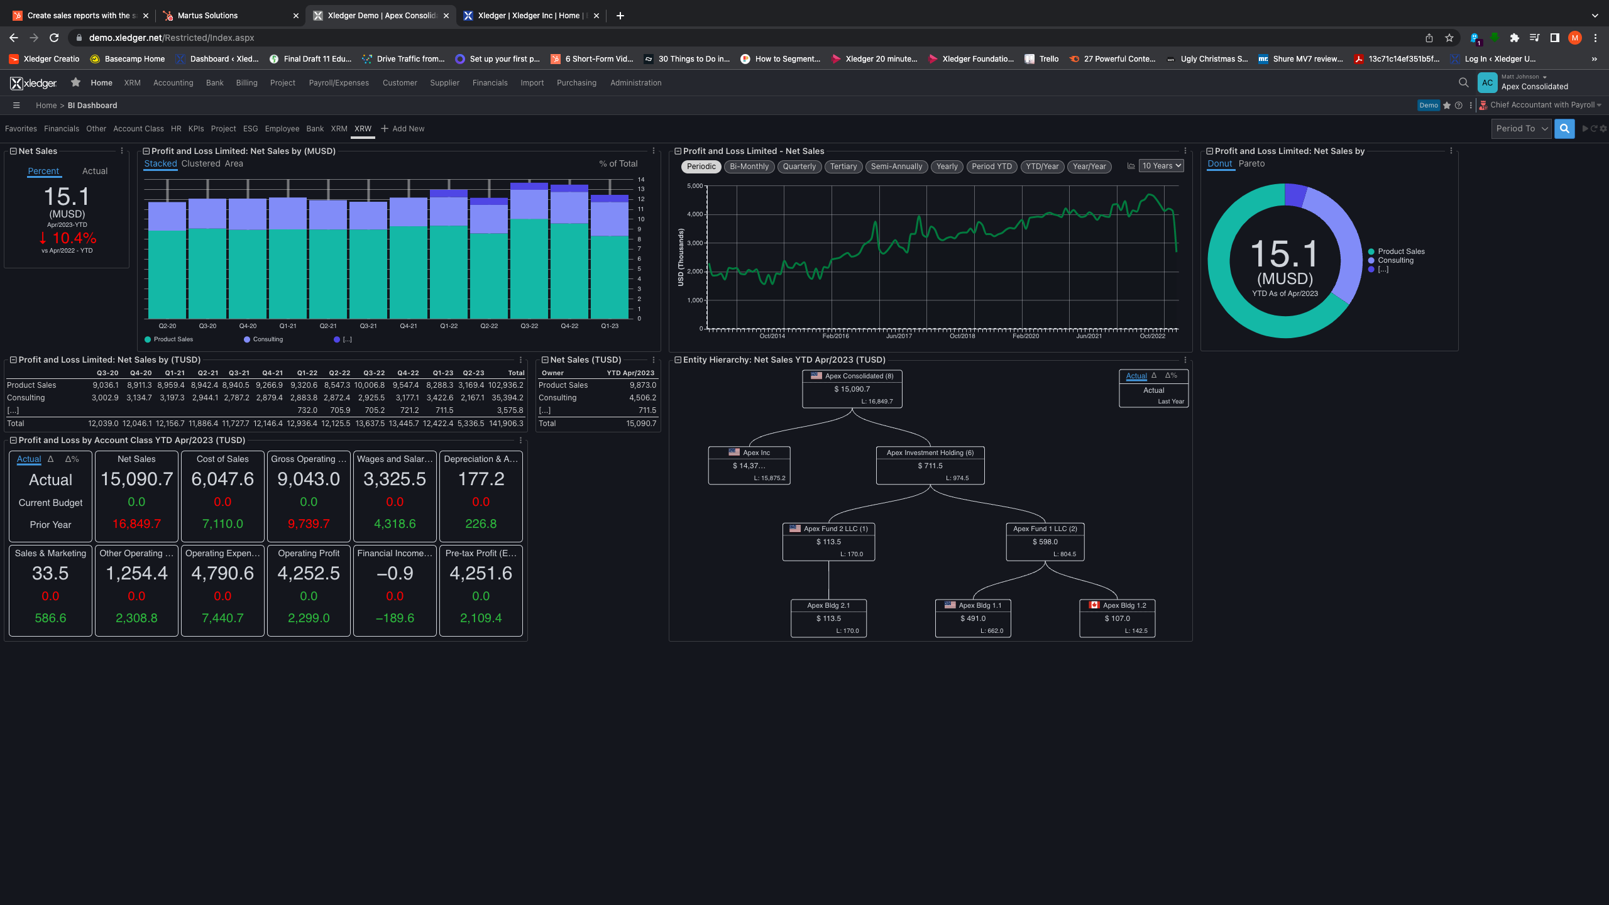1609x905 pixels.
Task: Switch to the KPIs dashboard tab
Action: click(x=195, y=129)
